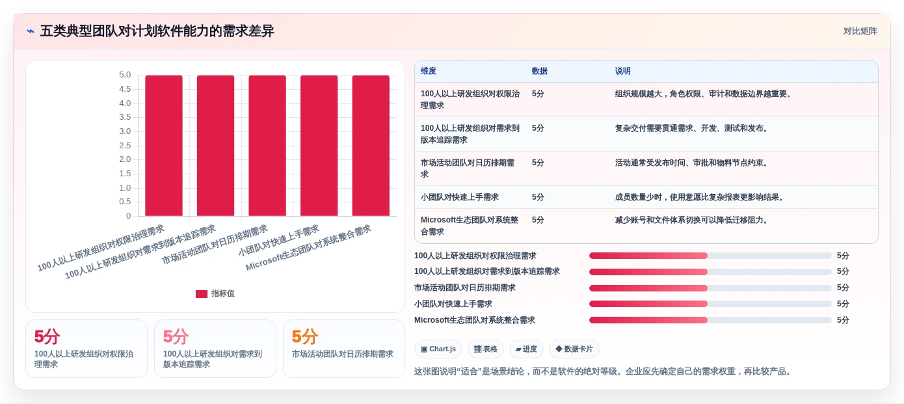The image size is (904, 404).
Task: Toggle the 指标值 legend swatch
Action: point(202,294)
